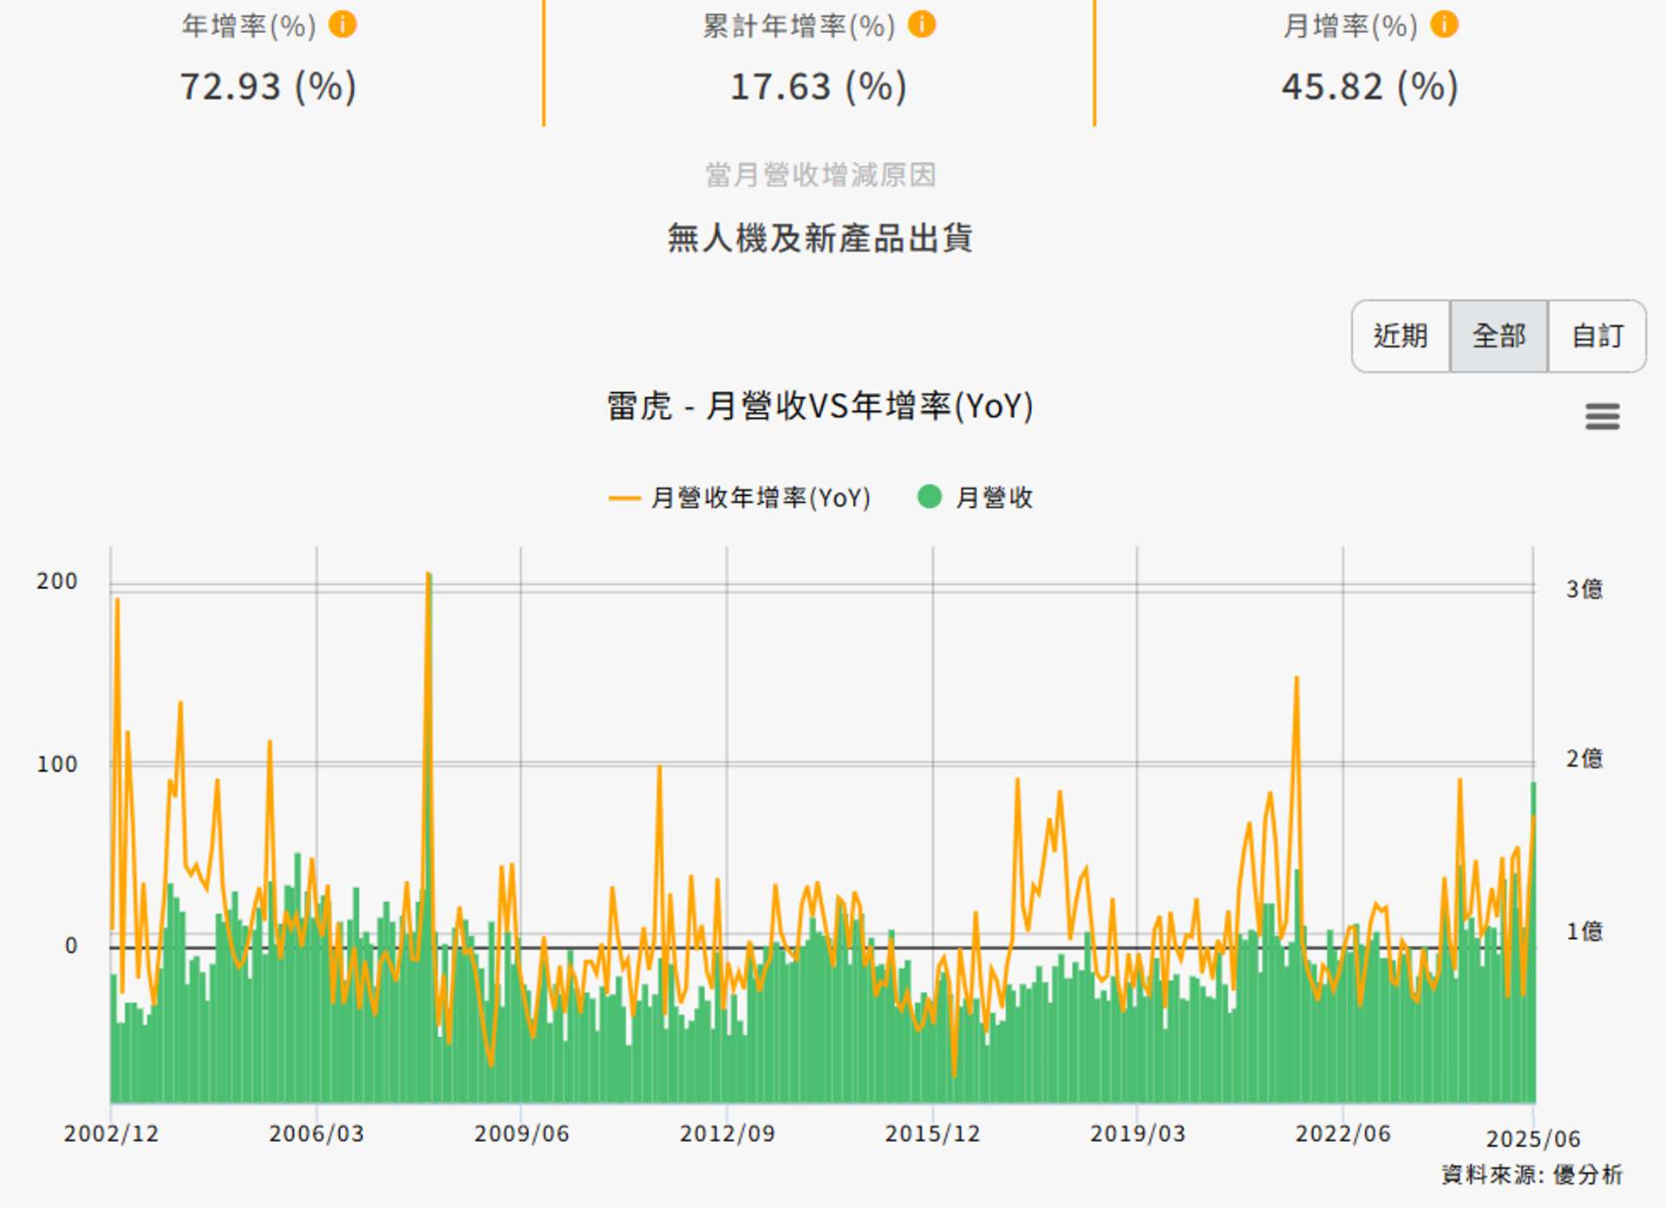Click right axis label 1億
The image size is (1665, 1208).
(x=1584, y=931)
